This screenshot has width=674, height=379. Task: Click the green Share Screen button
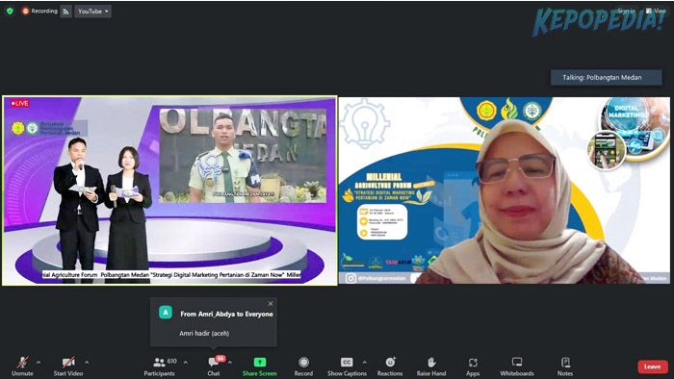click(x=260, y=366)
